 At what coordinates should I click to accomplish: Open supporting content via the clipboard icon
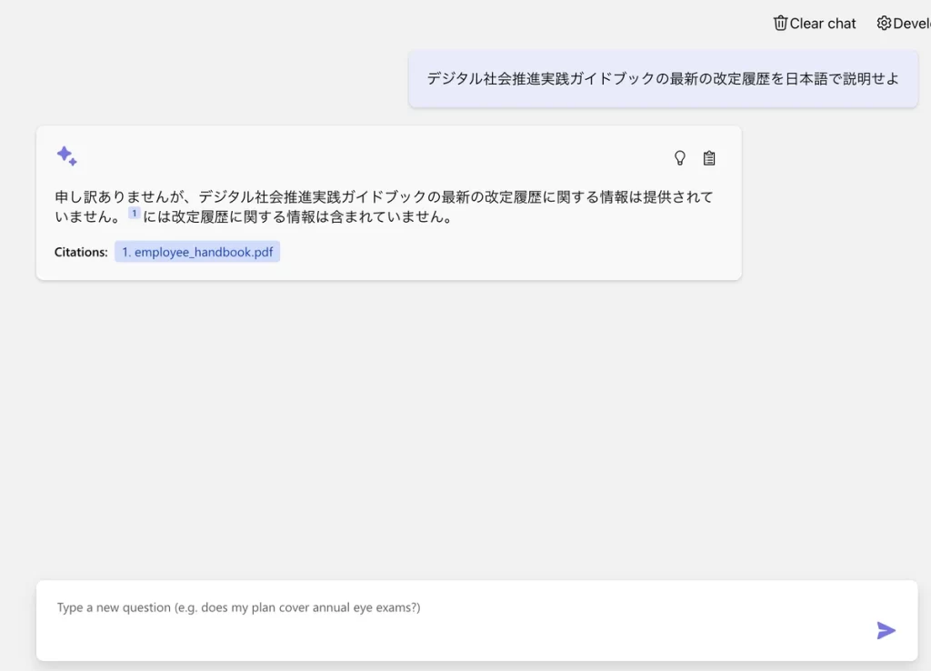point(709,158)
